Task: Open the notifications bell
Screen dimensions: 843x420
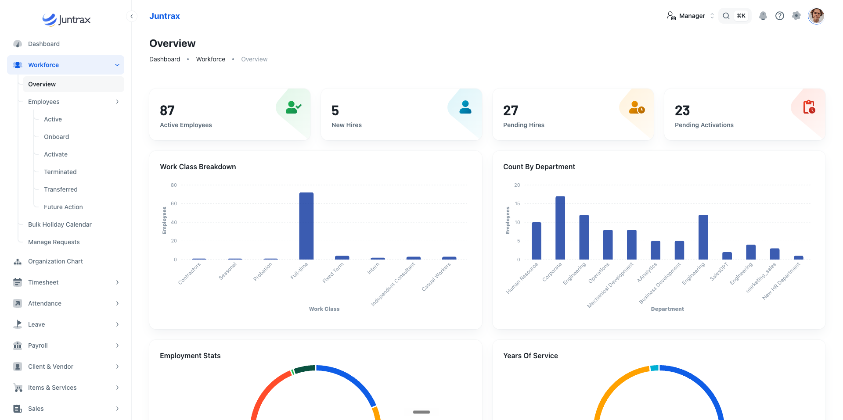Action: tap(763, 16)
